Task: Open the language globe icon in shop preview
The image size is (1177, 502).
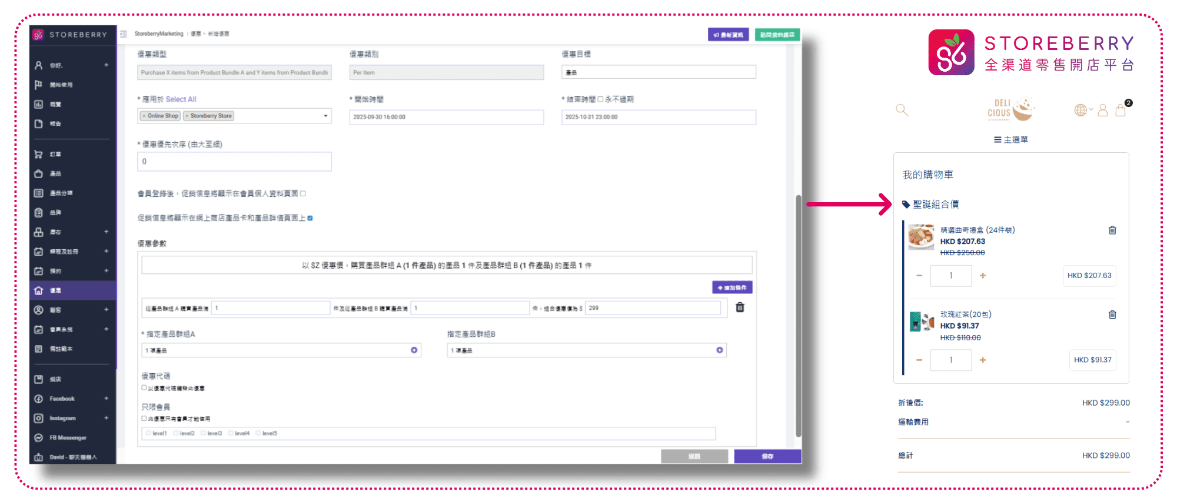Action: point(1080,110)
